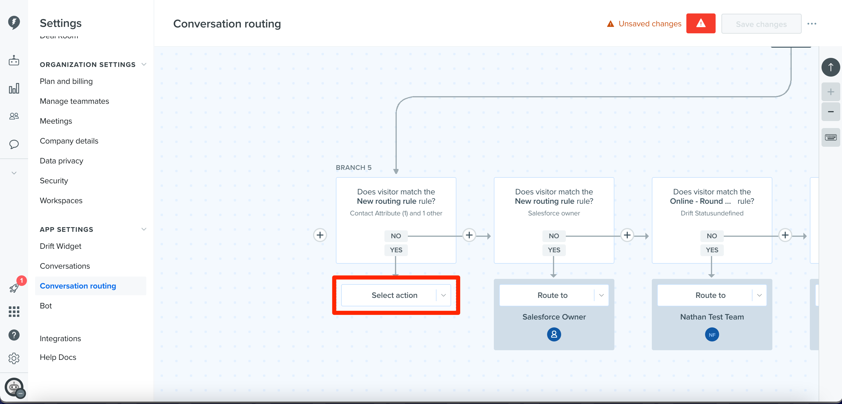Click the user avatar with status badge

coord(14,387)
